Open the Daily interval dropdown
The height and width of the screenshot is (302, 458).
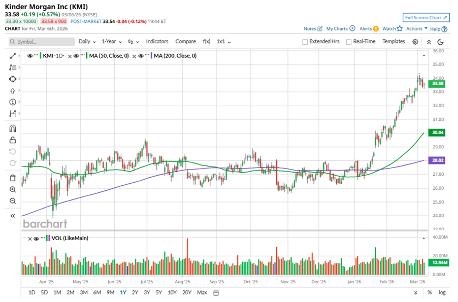(87, 42)
